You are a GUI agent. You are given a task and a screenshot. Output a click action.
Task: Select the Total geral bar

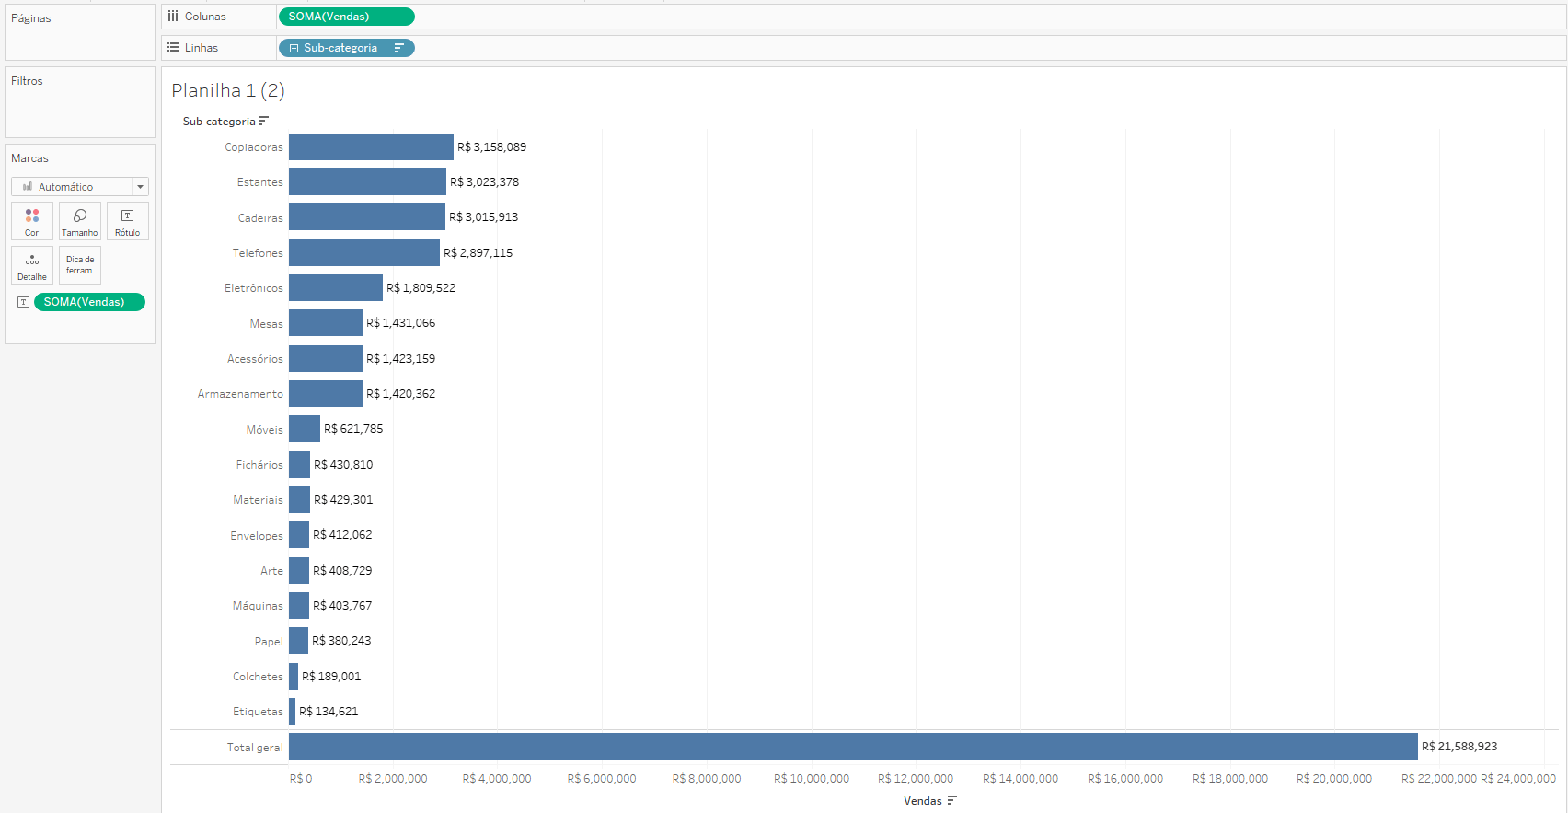(x=853, y=747)
